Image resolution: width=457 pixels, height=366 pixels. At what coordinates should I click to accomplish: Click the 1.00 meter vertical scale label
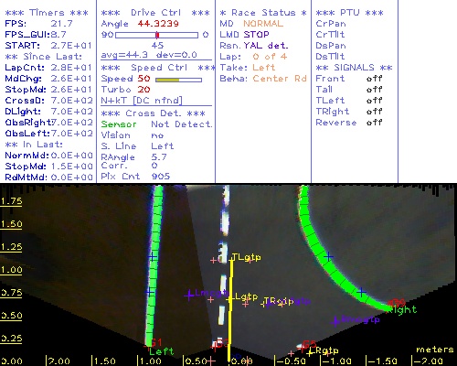click(x=11, y=270)
